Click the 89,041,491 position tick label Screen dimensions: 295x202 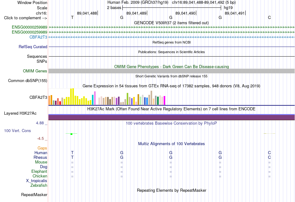tap(235, 13)
